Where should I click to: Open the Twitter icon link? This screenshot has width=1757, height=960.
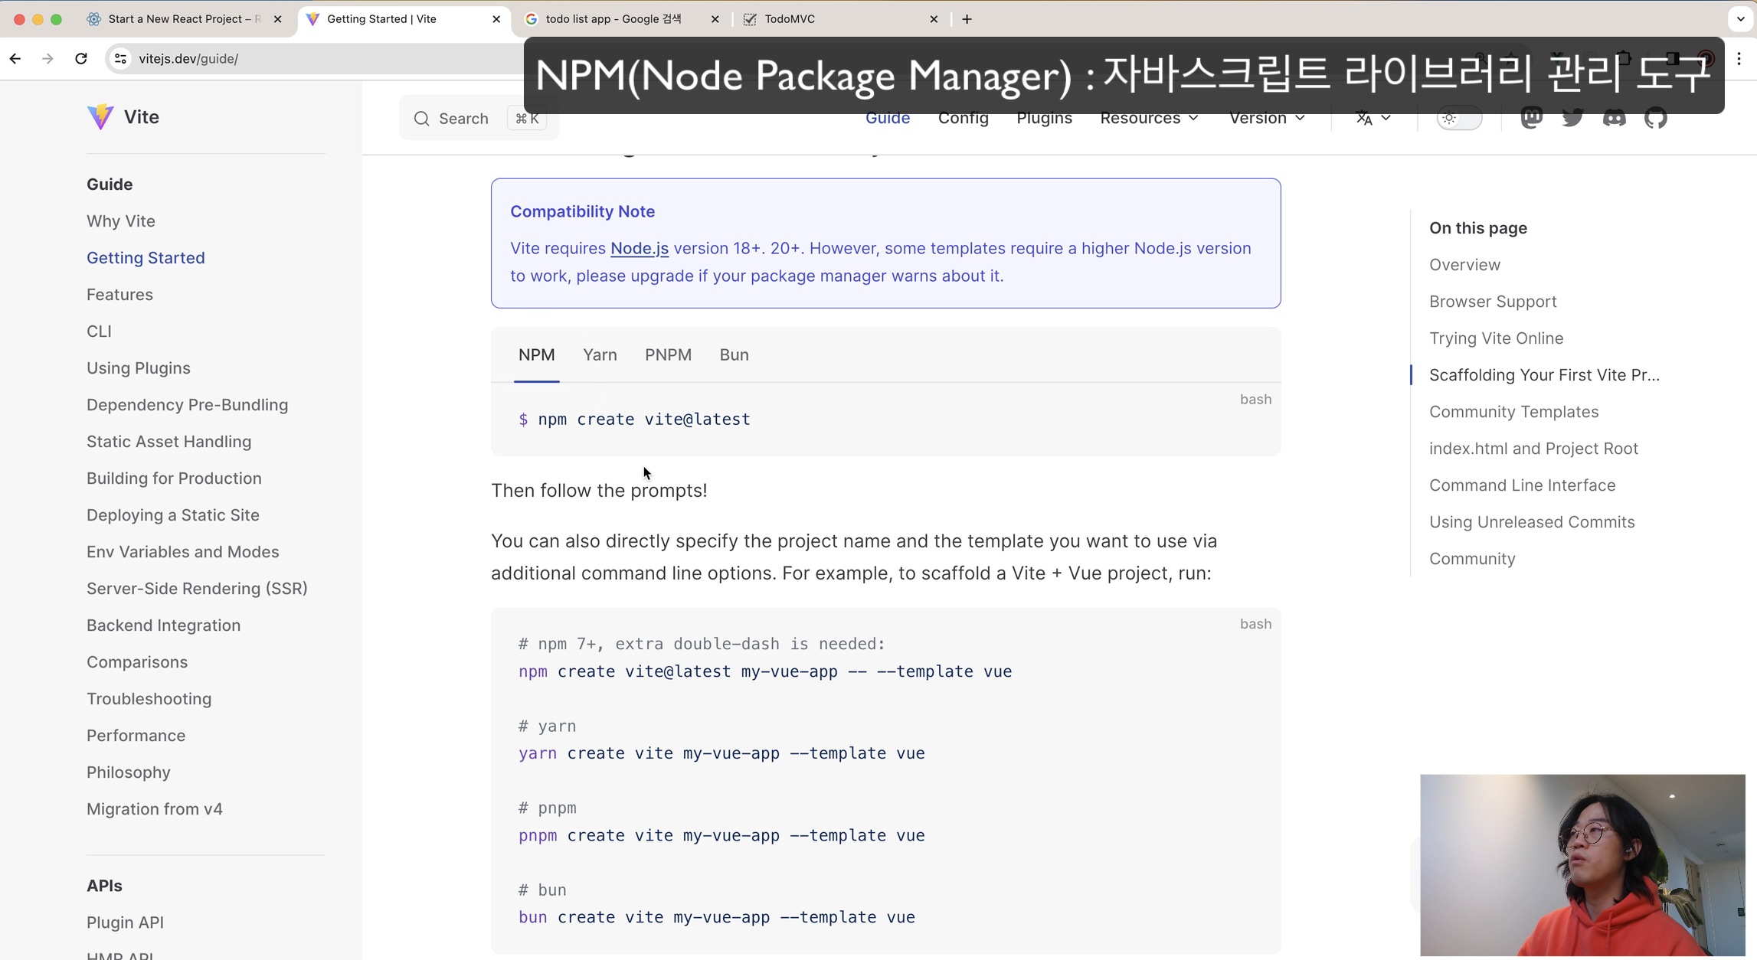pyautogui.click(x=1572, y=118)
